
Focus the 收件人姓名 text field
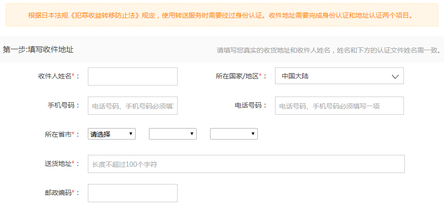[x=133, y=76]
